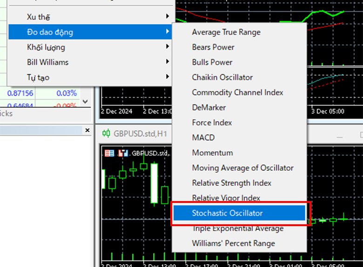The height and width of the screenshot is (267, 363).
Task: Click the 0.87156 price value
Action: (20, 93)
